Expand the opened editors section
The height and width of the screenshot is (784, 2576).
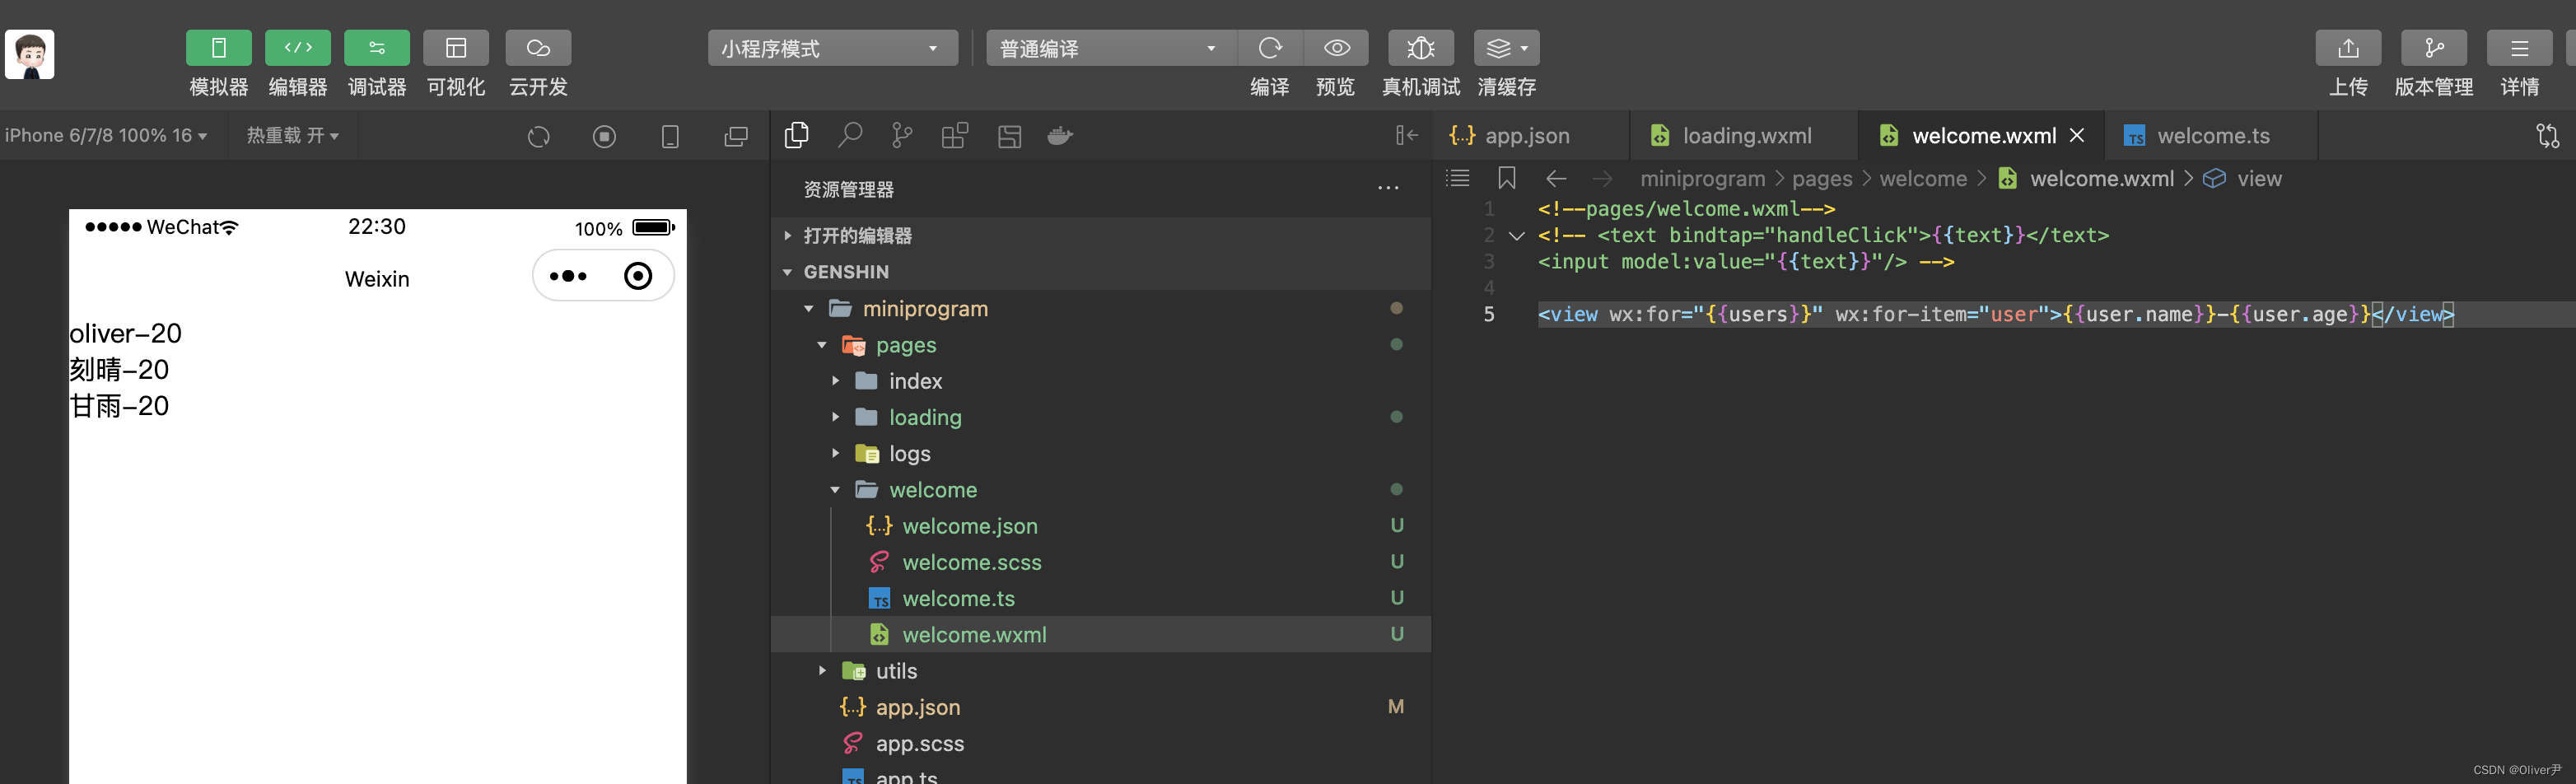coord(1100,236)
